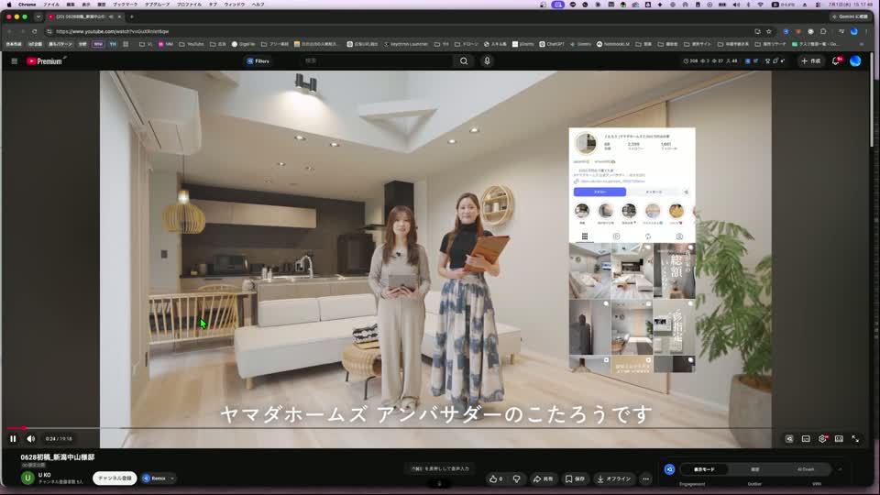Toggle subtitles in the player
The image size is (880, 495).
[x=806, y=439]
